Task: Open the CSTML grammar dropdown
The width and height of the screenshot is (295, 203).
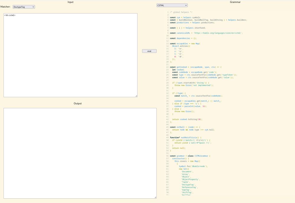Action: click(x=172, y=5)
